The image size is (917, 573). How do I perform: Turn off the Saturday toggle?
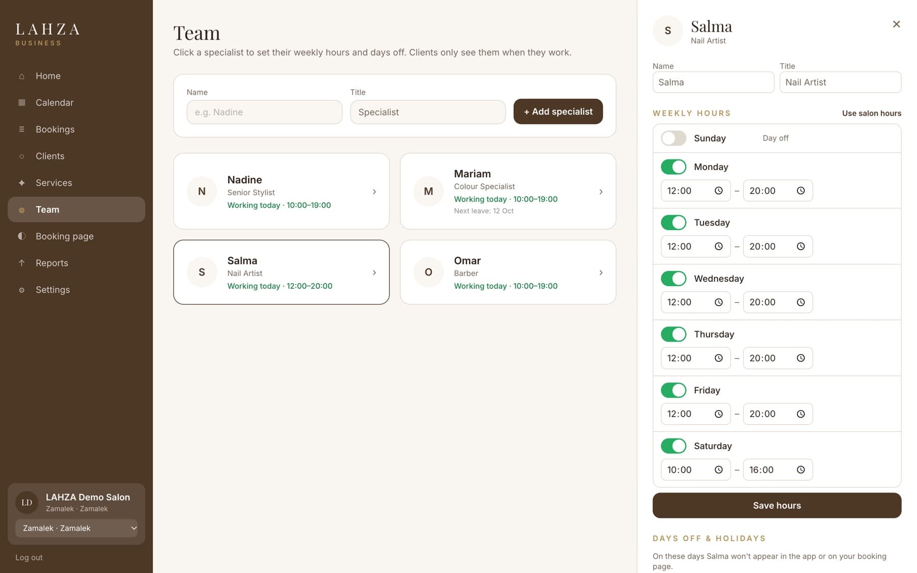(673, 446)
